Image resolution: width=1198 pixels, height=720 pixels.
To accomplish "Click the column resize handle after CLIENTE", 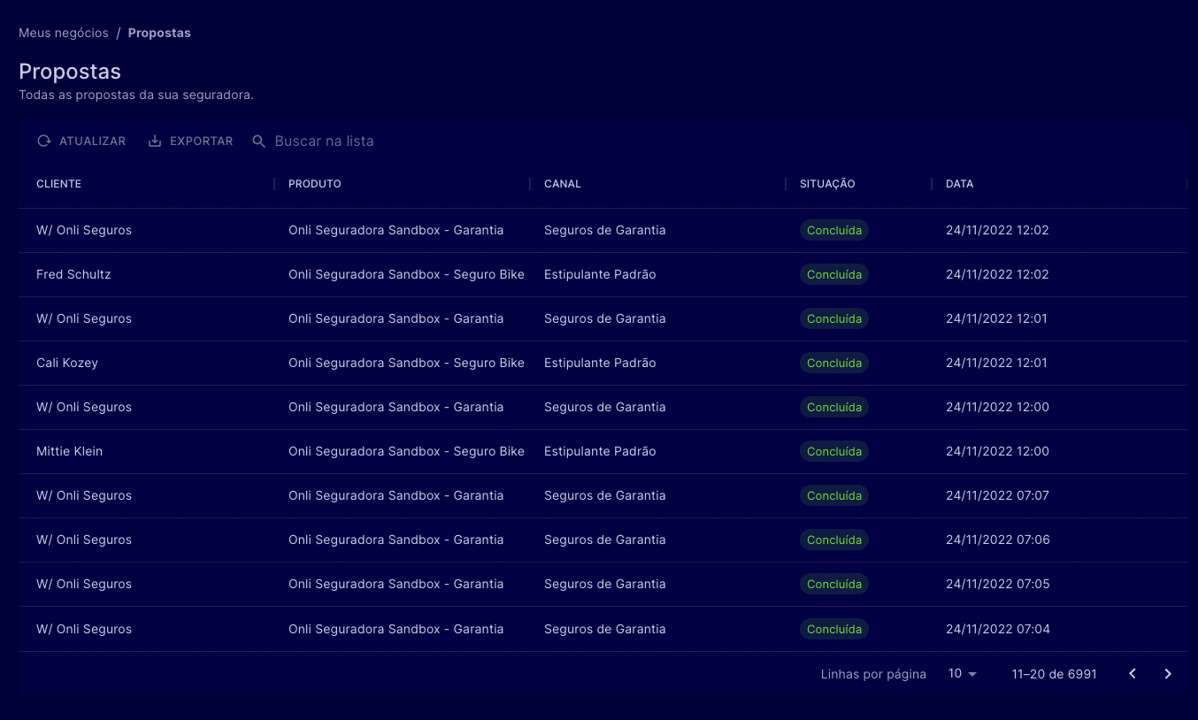I will pyautogui.click(x=274, y=184).
